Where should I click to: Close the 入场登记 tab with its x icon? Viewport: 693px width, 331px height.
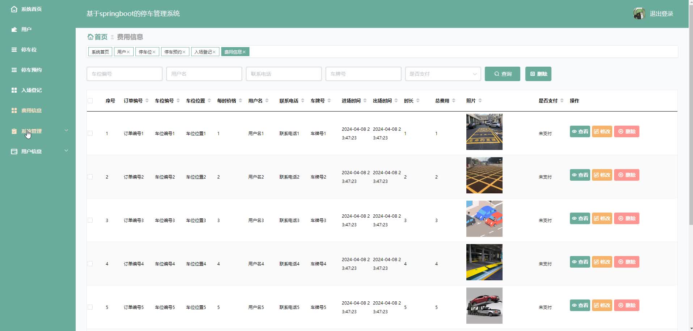[x=214, y=52]
